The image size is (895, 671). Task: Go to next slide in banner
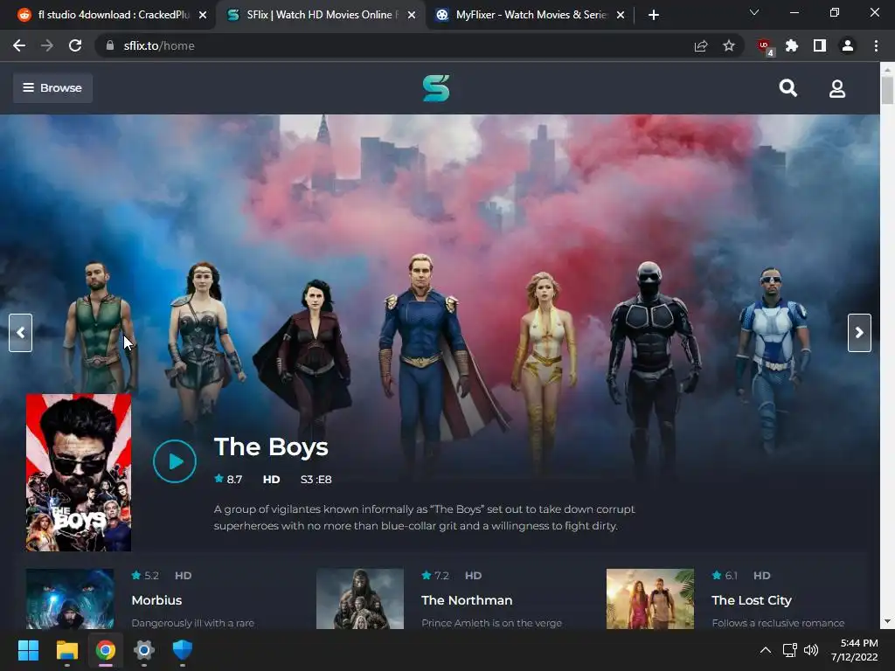[x=859, y=333]
